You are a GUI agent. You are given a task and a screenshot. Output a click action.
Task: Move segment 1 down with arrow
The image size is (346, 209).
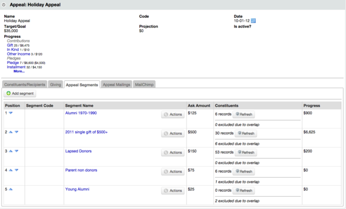pos(11,113)
